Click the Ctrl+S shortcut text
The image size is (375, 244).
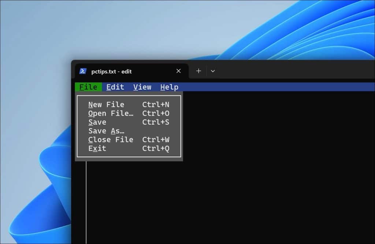tap(156, 122)
